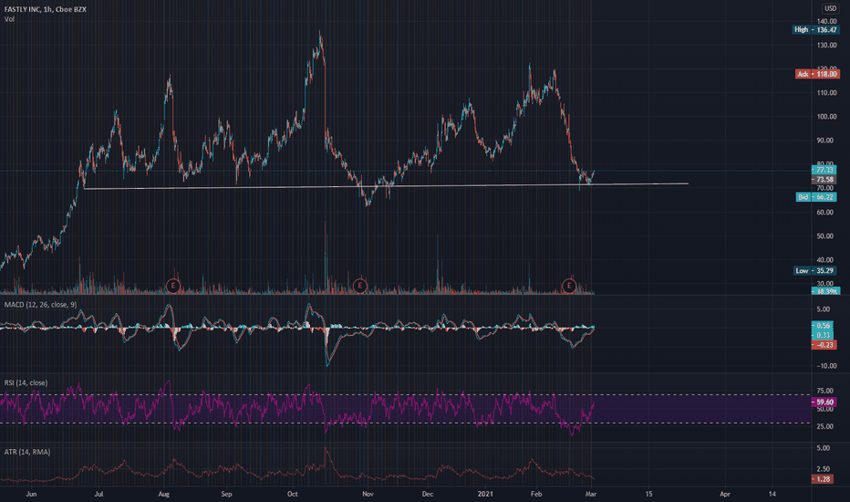Select the Vol indicator label

click(9, 19)
